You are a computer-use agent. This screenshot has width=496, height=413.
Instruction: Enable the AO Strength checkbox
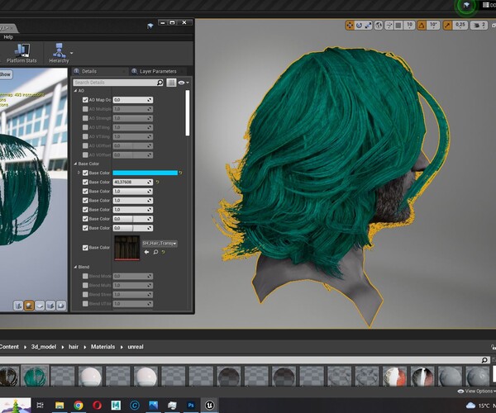pyautogui.click(x=85, y=118)
